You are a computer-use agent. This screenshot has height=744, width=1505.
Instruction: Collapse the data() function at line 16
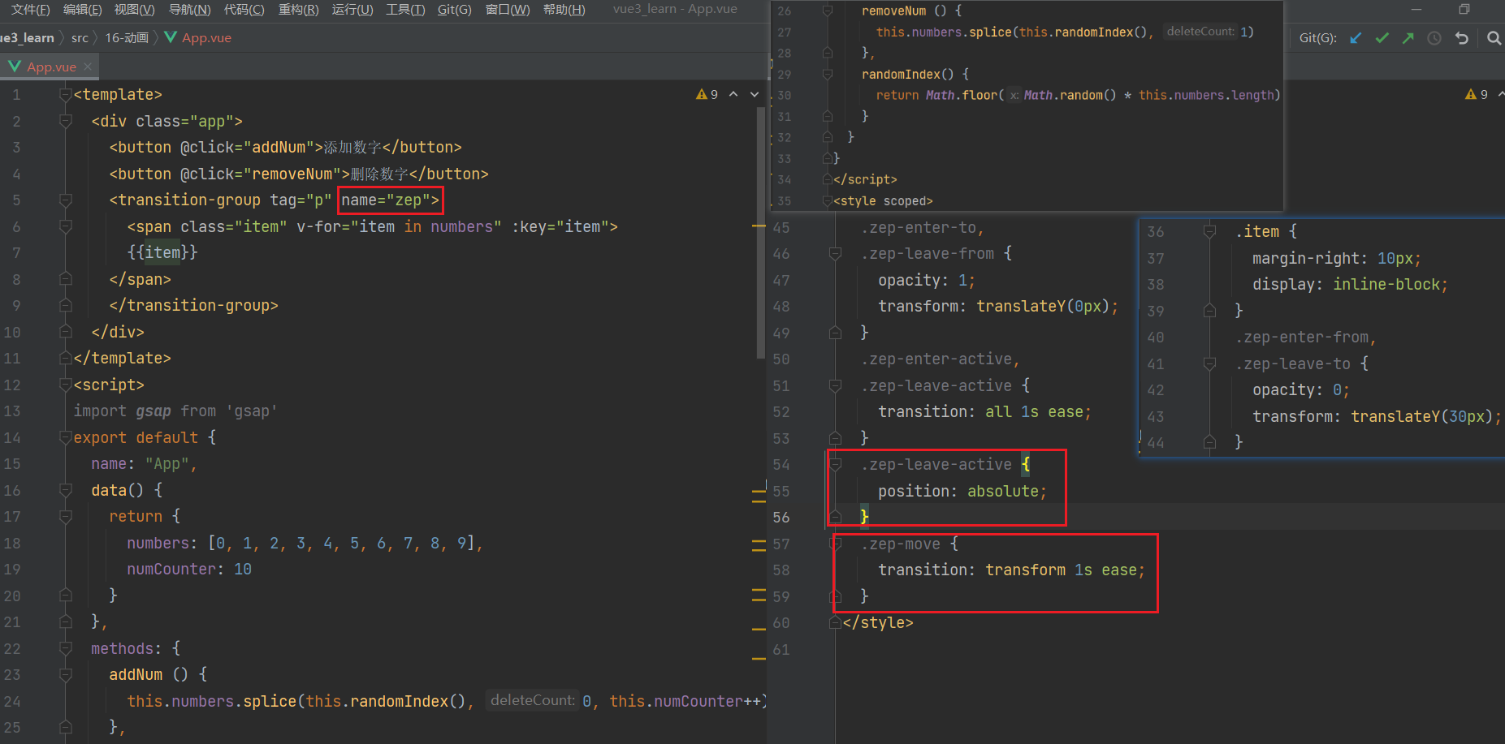[66, 490]
